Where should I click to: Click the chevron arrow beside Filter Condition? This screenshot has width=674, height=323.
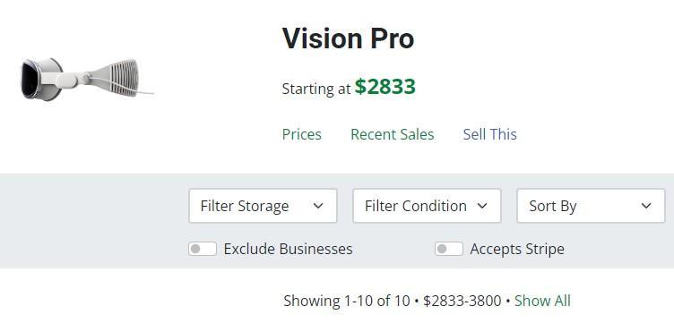482,206
